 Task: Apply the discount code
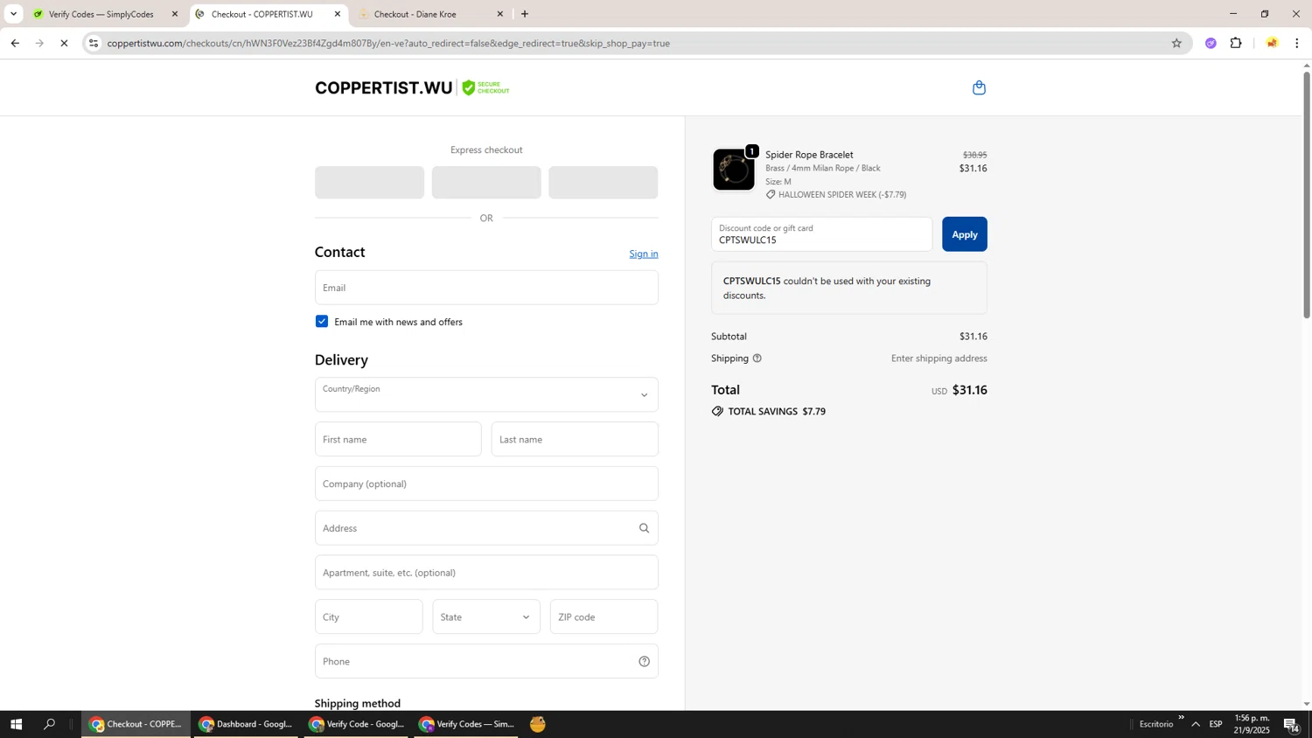(964, 234)
